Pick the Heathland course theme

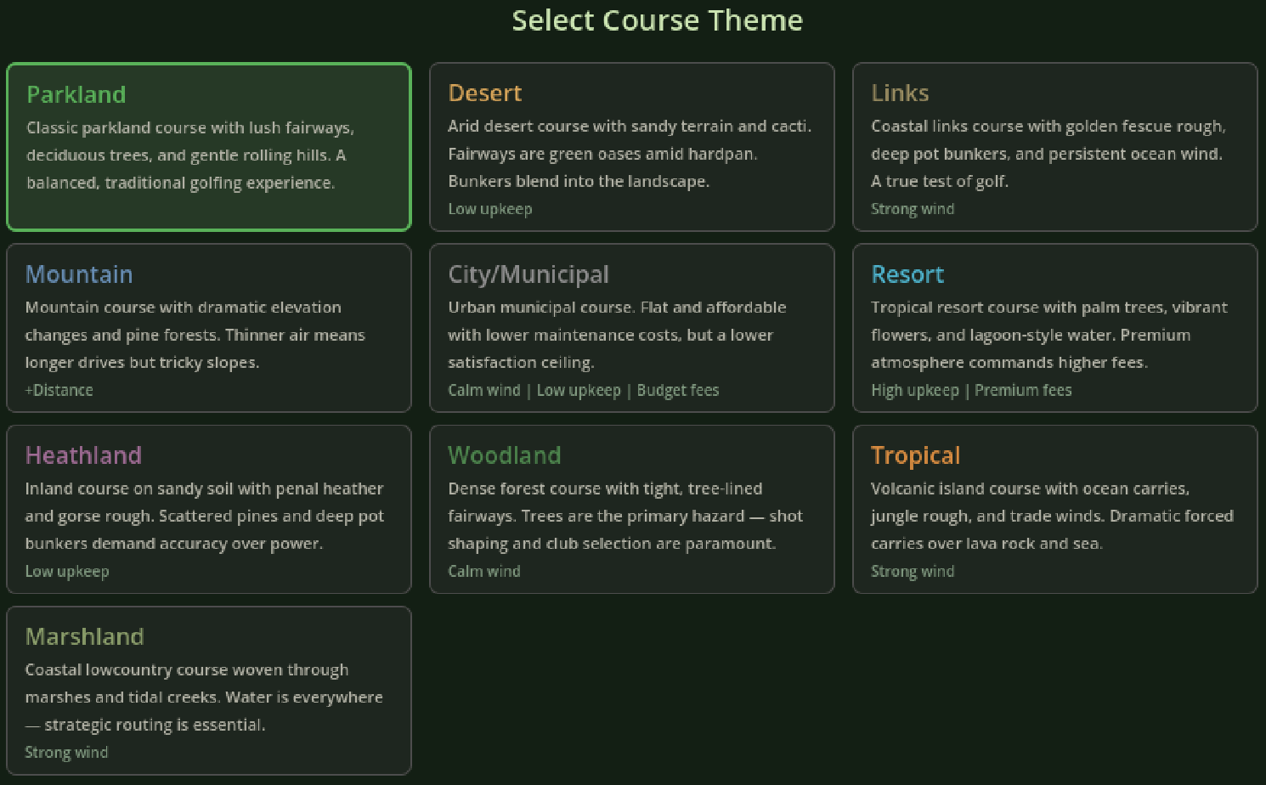point(208,509)
